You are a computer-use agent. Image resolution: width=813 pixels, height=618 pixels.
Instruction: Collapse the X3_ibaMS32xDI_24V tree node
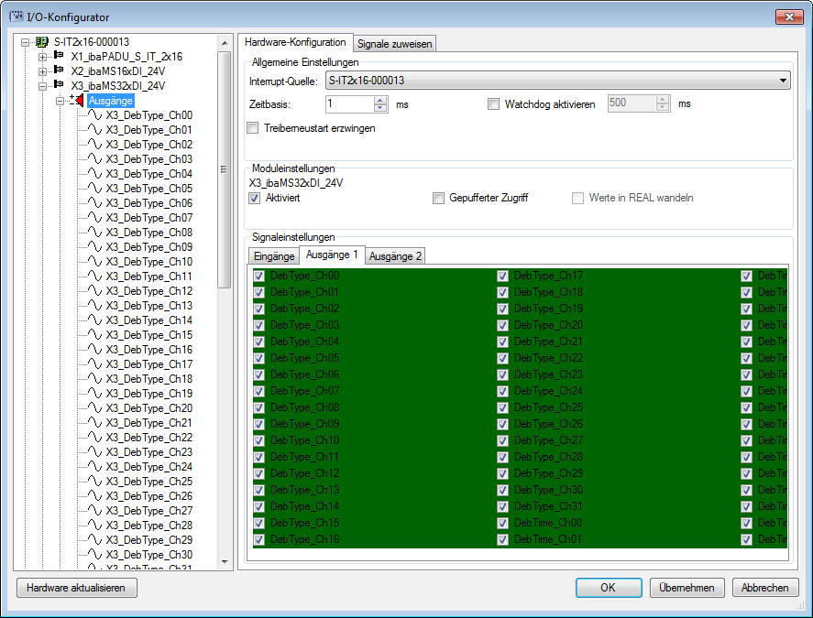coord(42,86)
